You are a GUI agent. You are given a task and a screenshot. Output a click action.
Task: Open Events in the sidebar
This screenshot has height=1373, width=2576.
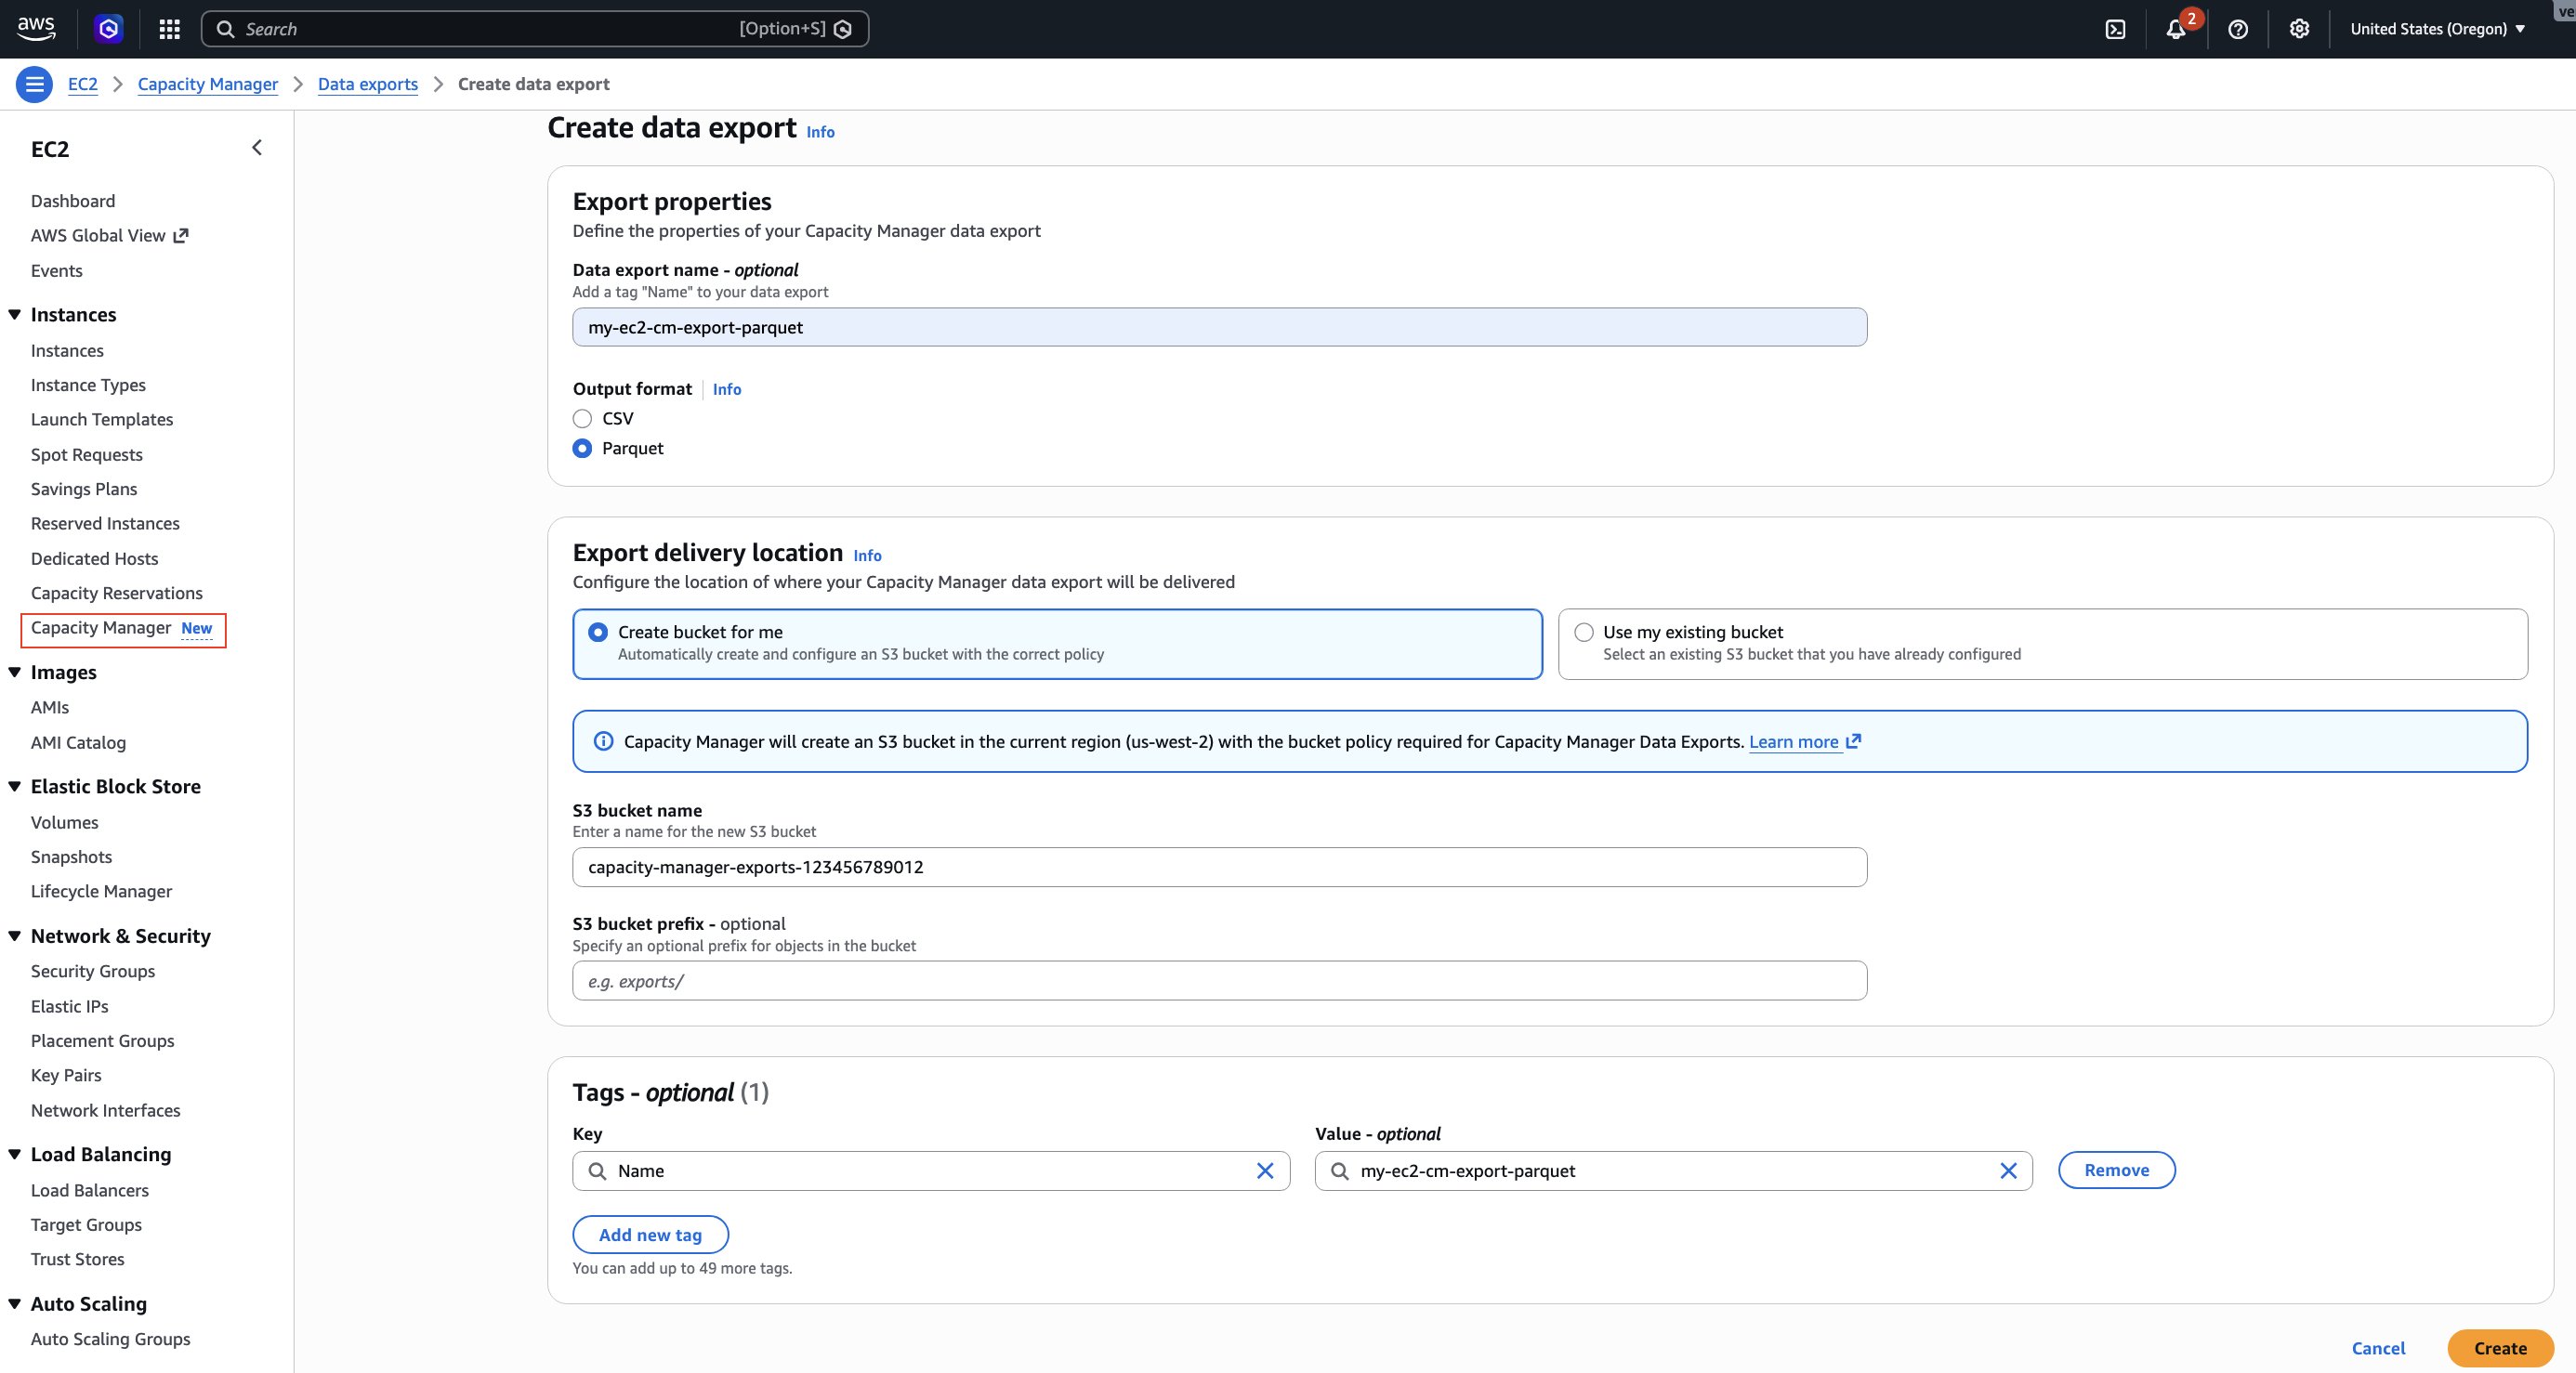57,271
